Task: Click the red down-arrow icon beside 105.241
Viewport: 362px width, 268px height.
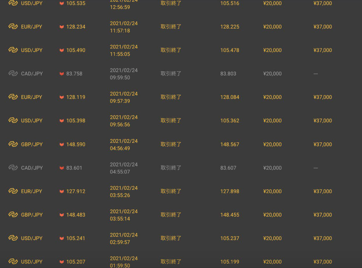Action: 62,238
